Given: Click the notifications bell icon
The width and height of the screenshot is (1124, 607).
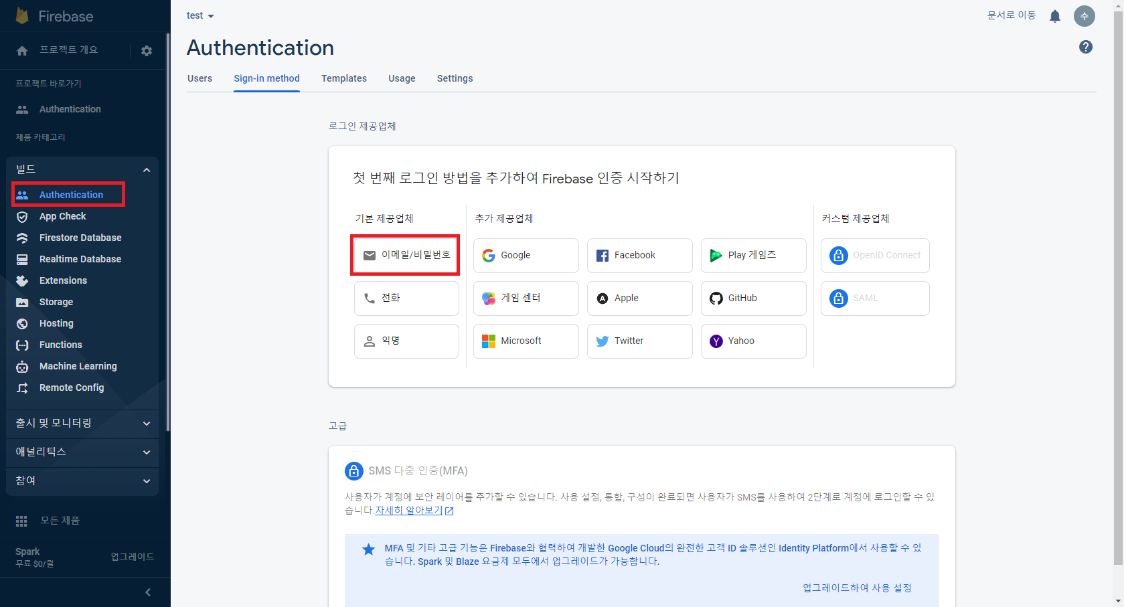Looking at the screenshot, I should tap(1055, 16).
